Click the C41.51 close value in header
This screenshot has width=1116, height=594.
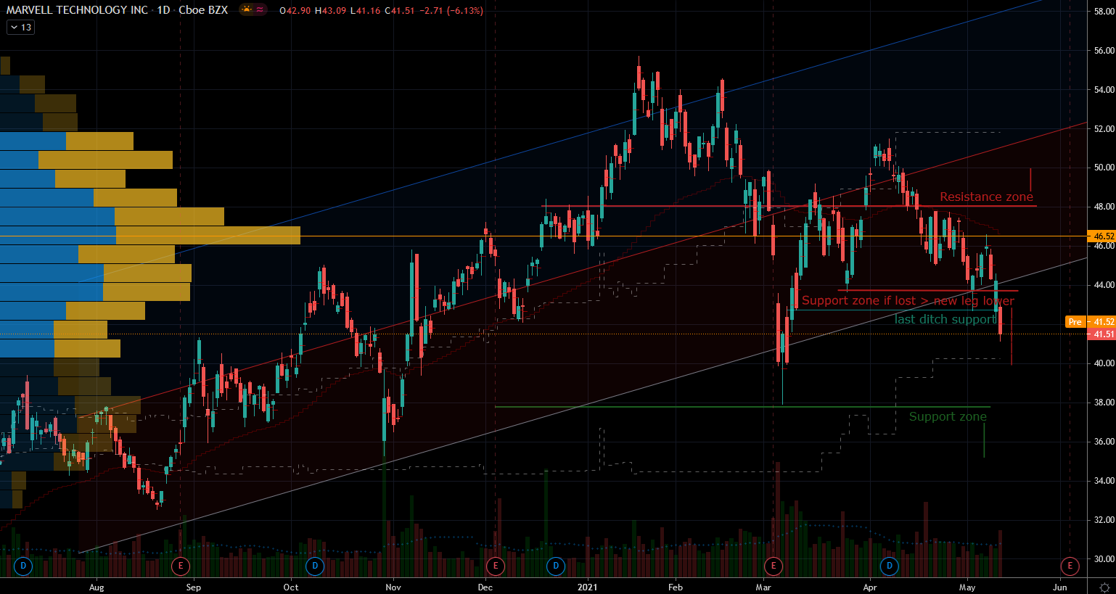point(400,11)
